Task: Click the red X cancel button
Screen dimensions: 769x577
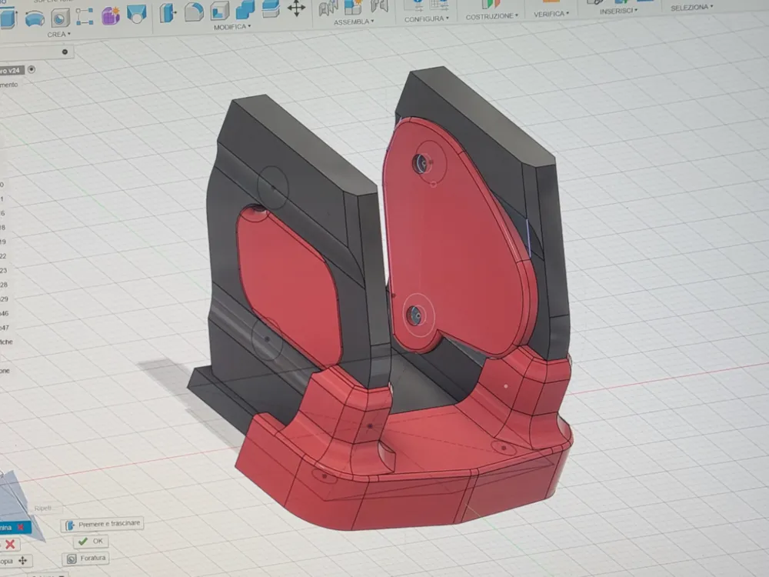Action: [10, 544]
